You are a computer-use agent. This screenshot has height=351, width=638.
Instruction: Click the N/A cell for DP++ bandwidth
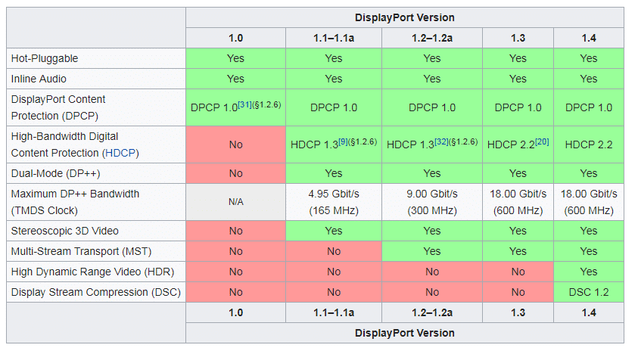[x=235, y=202]
